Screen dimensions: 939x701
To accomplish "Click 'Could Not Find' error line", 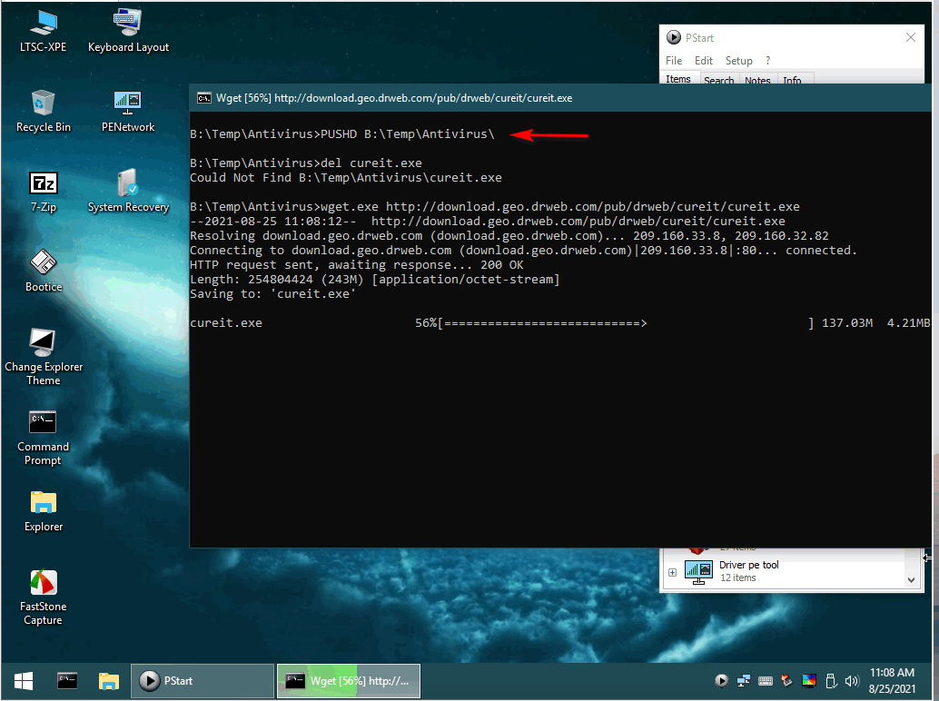I will 345,178.
